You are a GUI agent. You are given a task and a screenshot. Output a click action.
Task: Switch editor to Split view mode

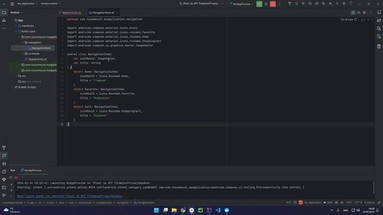tap(358, 13)
